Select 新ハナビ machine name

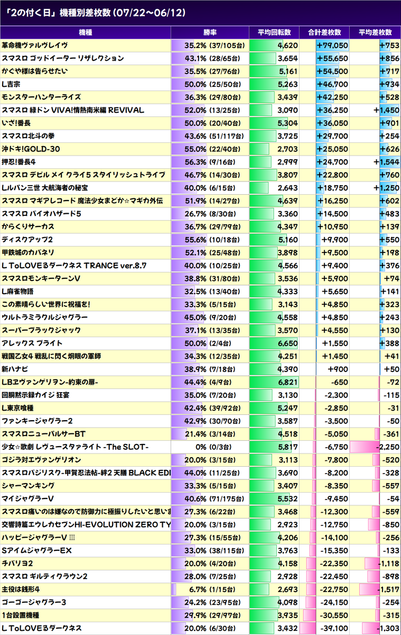(15, 369)
